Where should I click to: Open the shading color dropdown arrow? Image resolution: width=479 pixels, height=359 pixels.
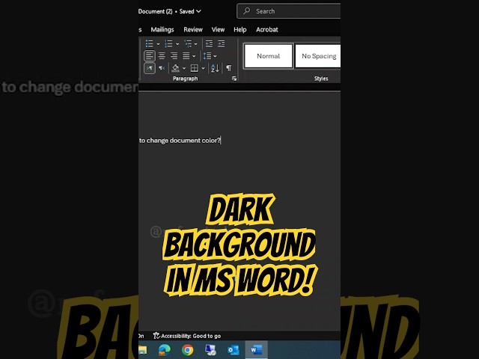[x=184, y=68]
